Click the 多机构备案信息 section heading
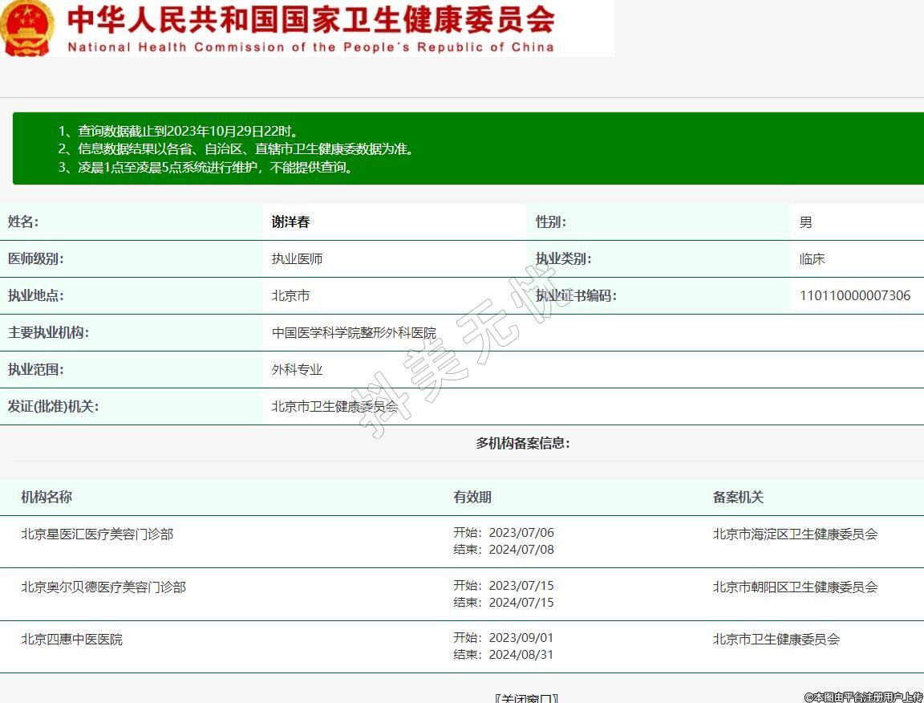 [523, 443]
